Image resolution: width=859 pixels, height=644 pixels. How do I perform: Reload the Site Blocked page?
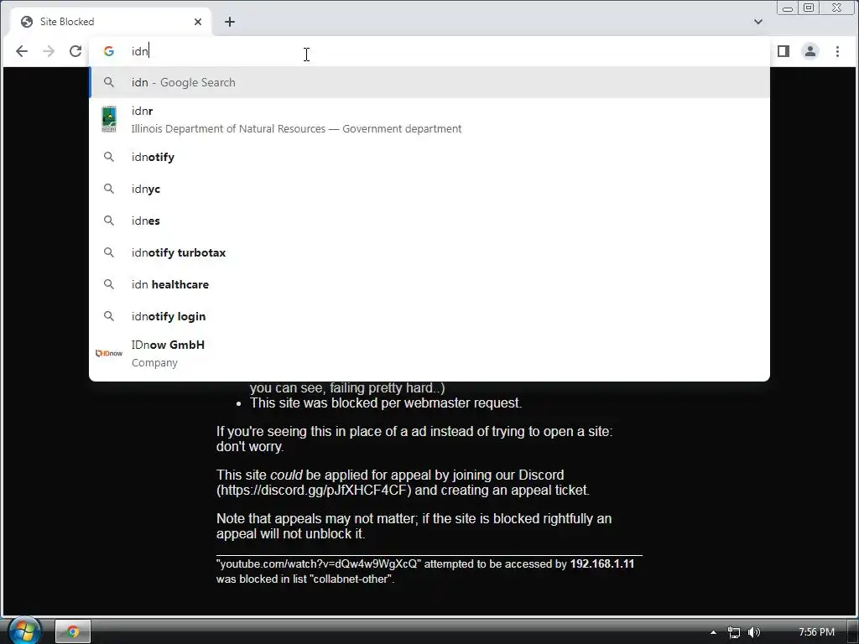pos(75,51)
